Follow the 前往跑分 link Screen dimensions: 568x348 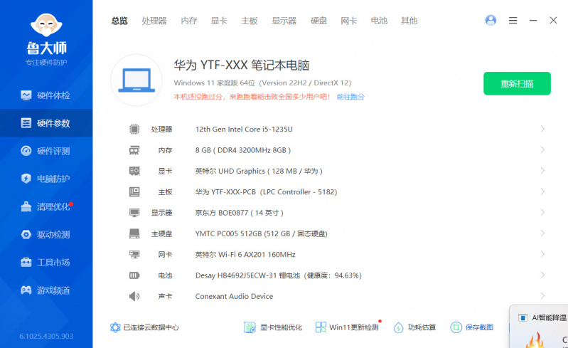pyautogui.click(x=350, y=97)
